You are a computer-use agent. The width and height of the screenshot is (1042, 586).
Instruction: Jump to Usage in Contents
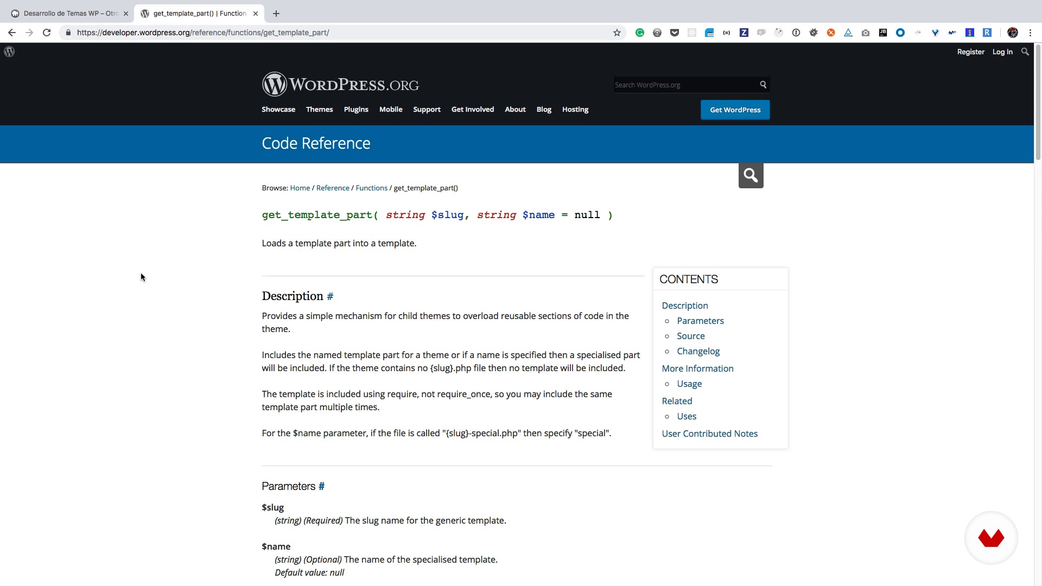689,384
